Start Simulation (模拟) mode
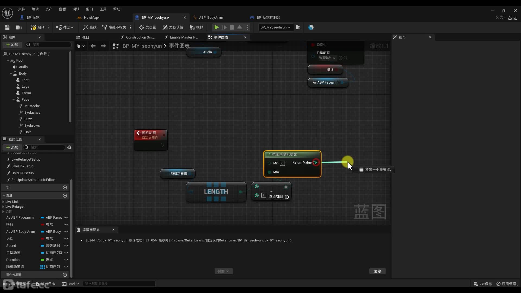 [196, 27]
